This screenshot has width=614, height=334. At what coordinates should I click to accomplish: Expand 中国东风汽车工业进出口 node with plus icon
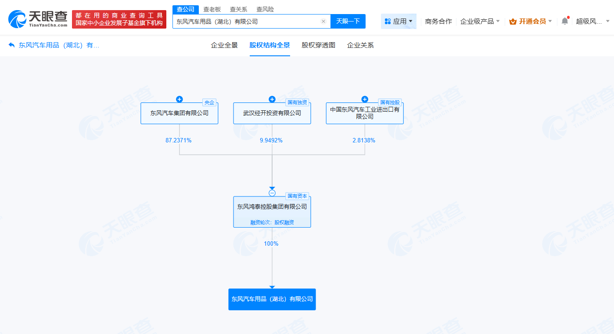tap(365, 99)
